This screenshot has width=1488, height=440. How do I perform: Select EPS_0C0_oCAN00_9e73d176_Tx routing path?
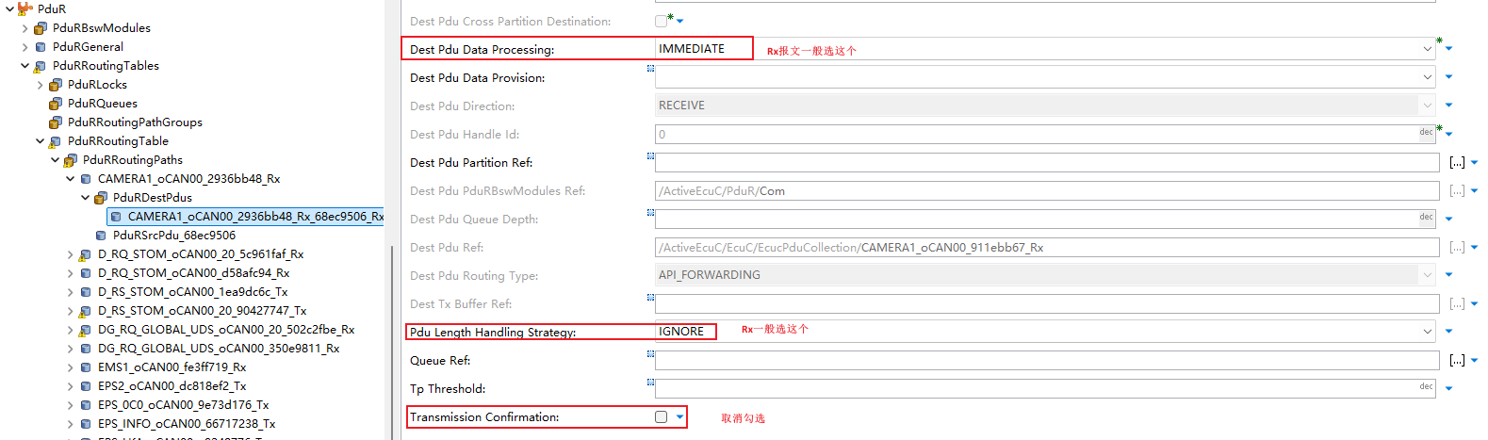[x=183, y=405]
